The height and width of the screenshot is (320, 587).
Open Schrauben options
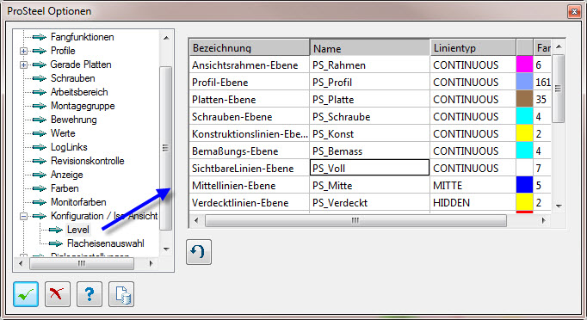(72, 78)
